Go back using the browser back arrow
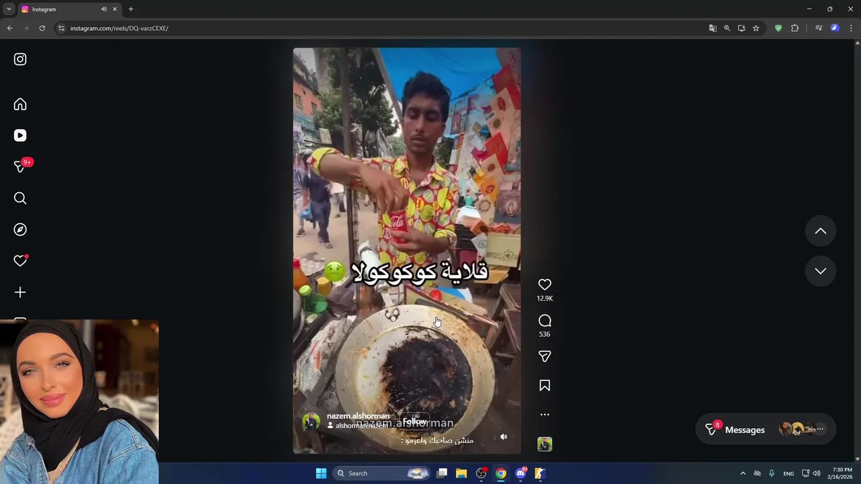 pos(9,28)
